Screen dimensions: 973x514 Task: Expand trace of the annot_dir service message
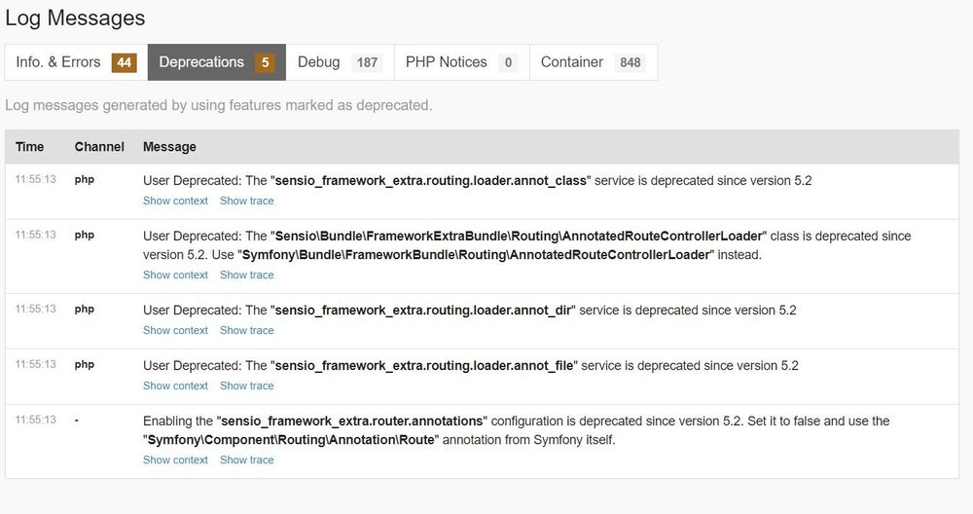247,330
